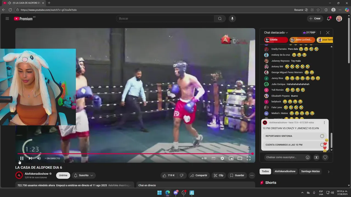Viewport: 351px width, 197px height.
Task: Send a Super Chat with dollar icon
Action: tap(316, 157)
